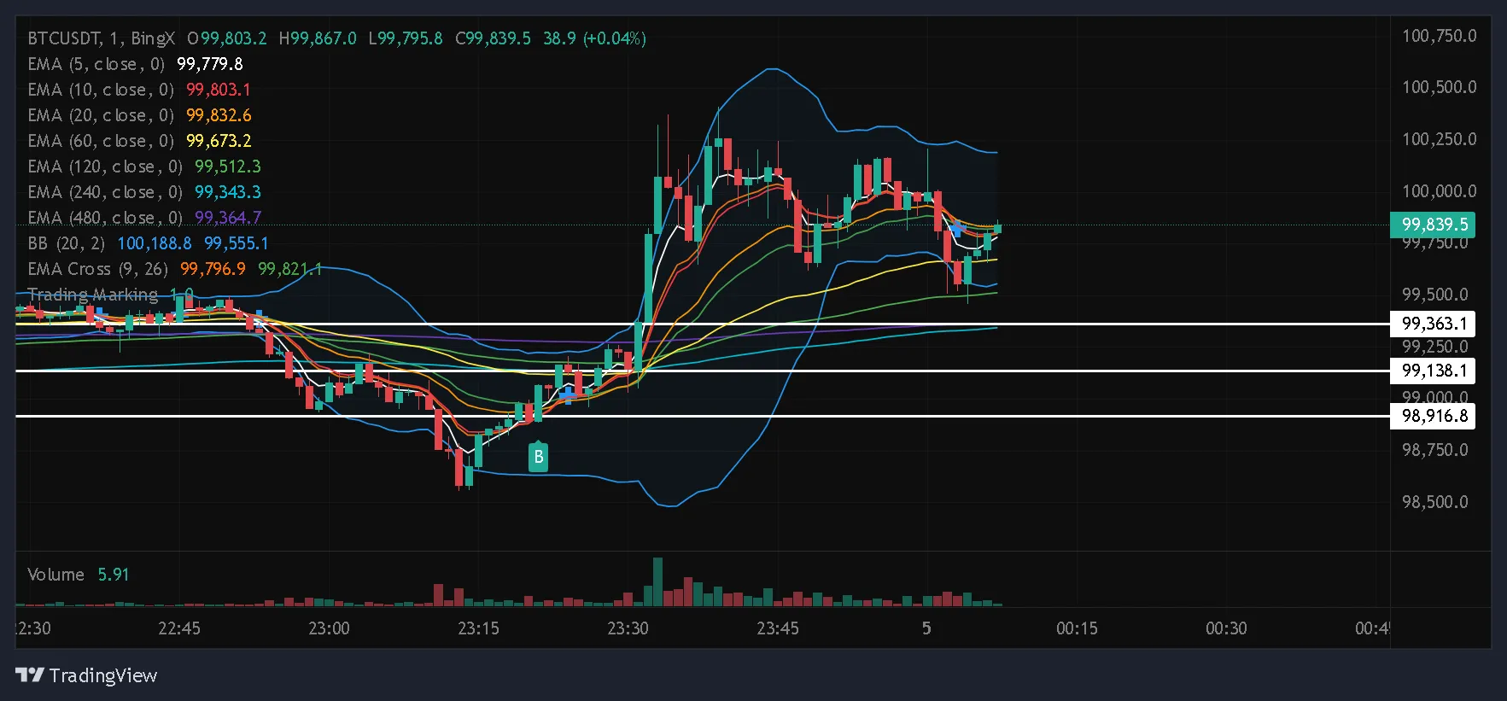Click the EMA Cross value 99,821.1

(290, 269)
